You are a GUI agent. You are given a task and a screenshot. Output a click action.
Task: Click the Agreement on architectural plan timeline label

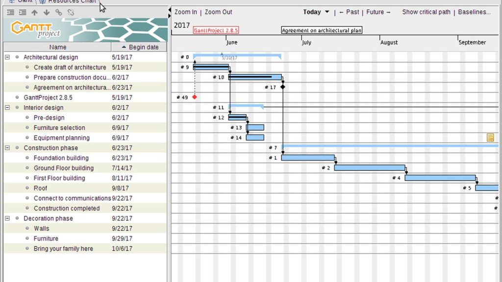coord(322,30)
